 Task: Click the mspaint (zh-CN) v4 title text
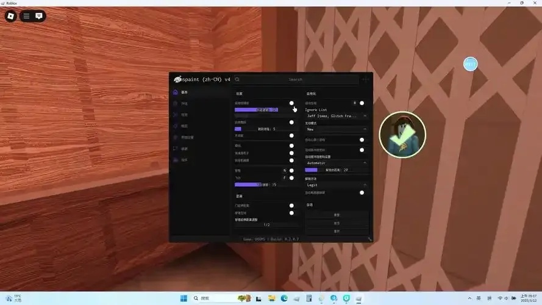[x=205, y=79]
